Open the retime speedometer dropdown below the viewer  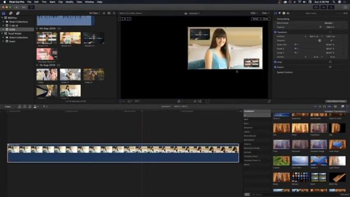pyautogui.click(x=137, y=101)
